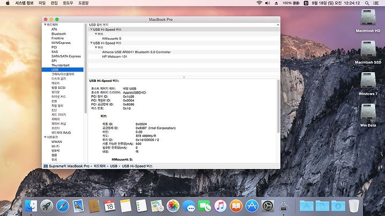Click System Information chip icon in Dock
The width and height of the screenshot is (385, 216).
283,205
